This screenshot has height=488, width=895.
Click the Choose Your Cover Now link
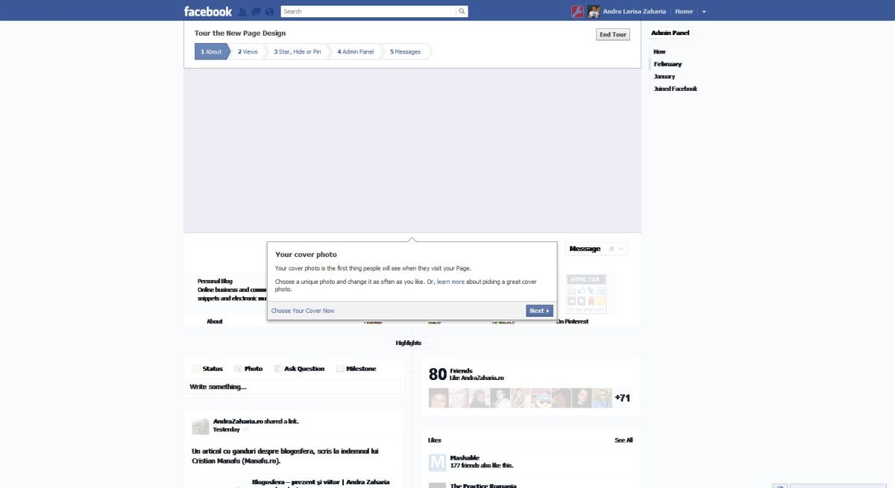[x=303, y=311]
